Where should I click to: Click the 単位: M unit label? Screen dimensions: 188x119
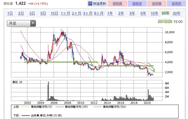(x=17, y=82)
